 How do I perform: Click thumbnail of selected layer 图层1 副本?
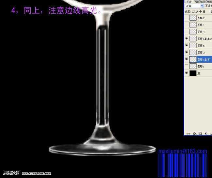point(193,59)
